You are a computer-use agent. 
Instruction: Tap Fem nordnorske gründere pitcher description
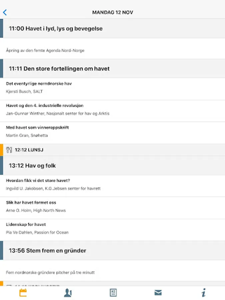tap(50, 272)
